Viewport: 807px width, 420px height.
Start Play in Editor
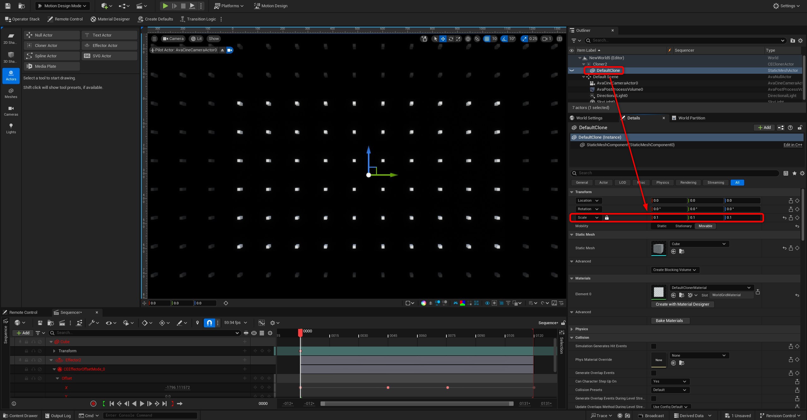[165, 6]
